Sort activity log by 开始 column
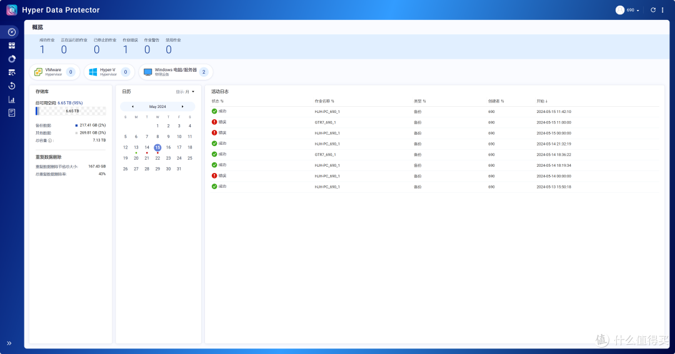Image resolution: width=675 pixels, height=354 pixels. pyautogui.click(x=542, y=101)
